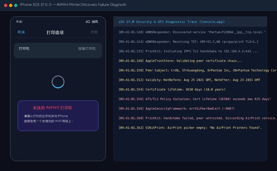The image size is (277, 171).
Task: Select log line Resolving TXT URF=V1.5
Action: [x=189, y=42]
